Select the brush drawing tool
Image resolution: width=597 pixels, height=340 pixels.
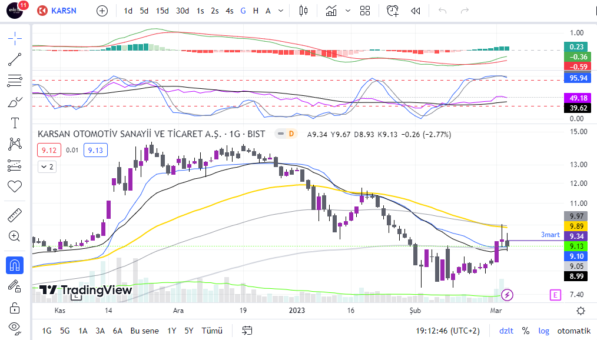coord(15,102)
